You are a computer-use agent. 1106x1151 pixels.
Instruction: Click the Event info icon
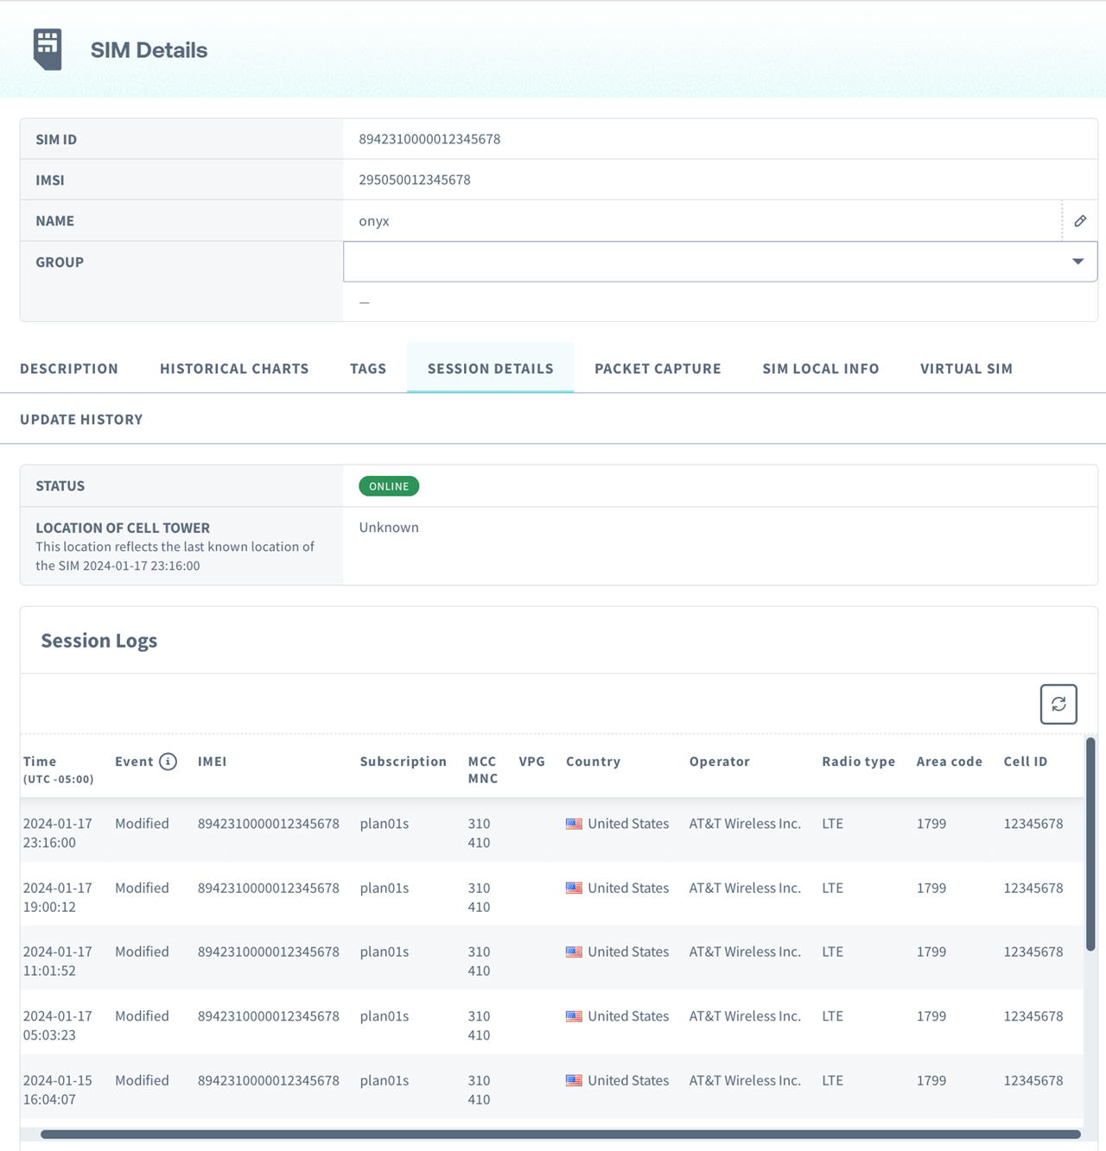(168, 762)
